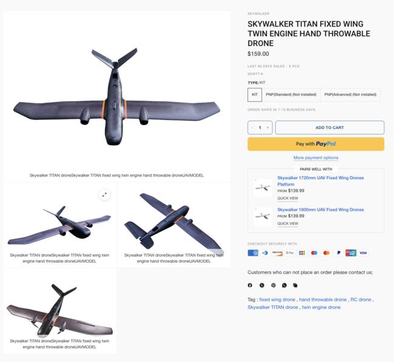The height and width of the screenshot is (362, 394).
Task: Share product on X (Twitter)
Action: tap(262, 285)
